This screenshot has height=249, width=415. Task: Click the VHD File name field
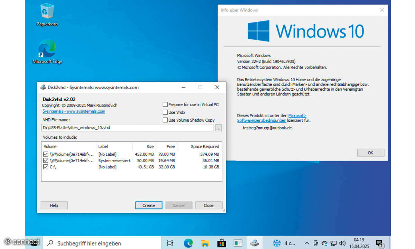pyautogui.click(x=127, y=128)
